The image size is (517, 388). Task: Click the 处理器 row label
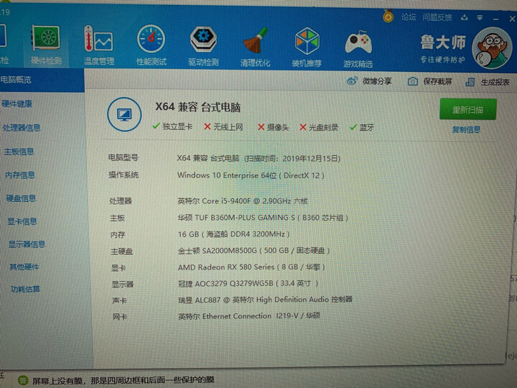pyautogui.click(x=121, y=200)
